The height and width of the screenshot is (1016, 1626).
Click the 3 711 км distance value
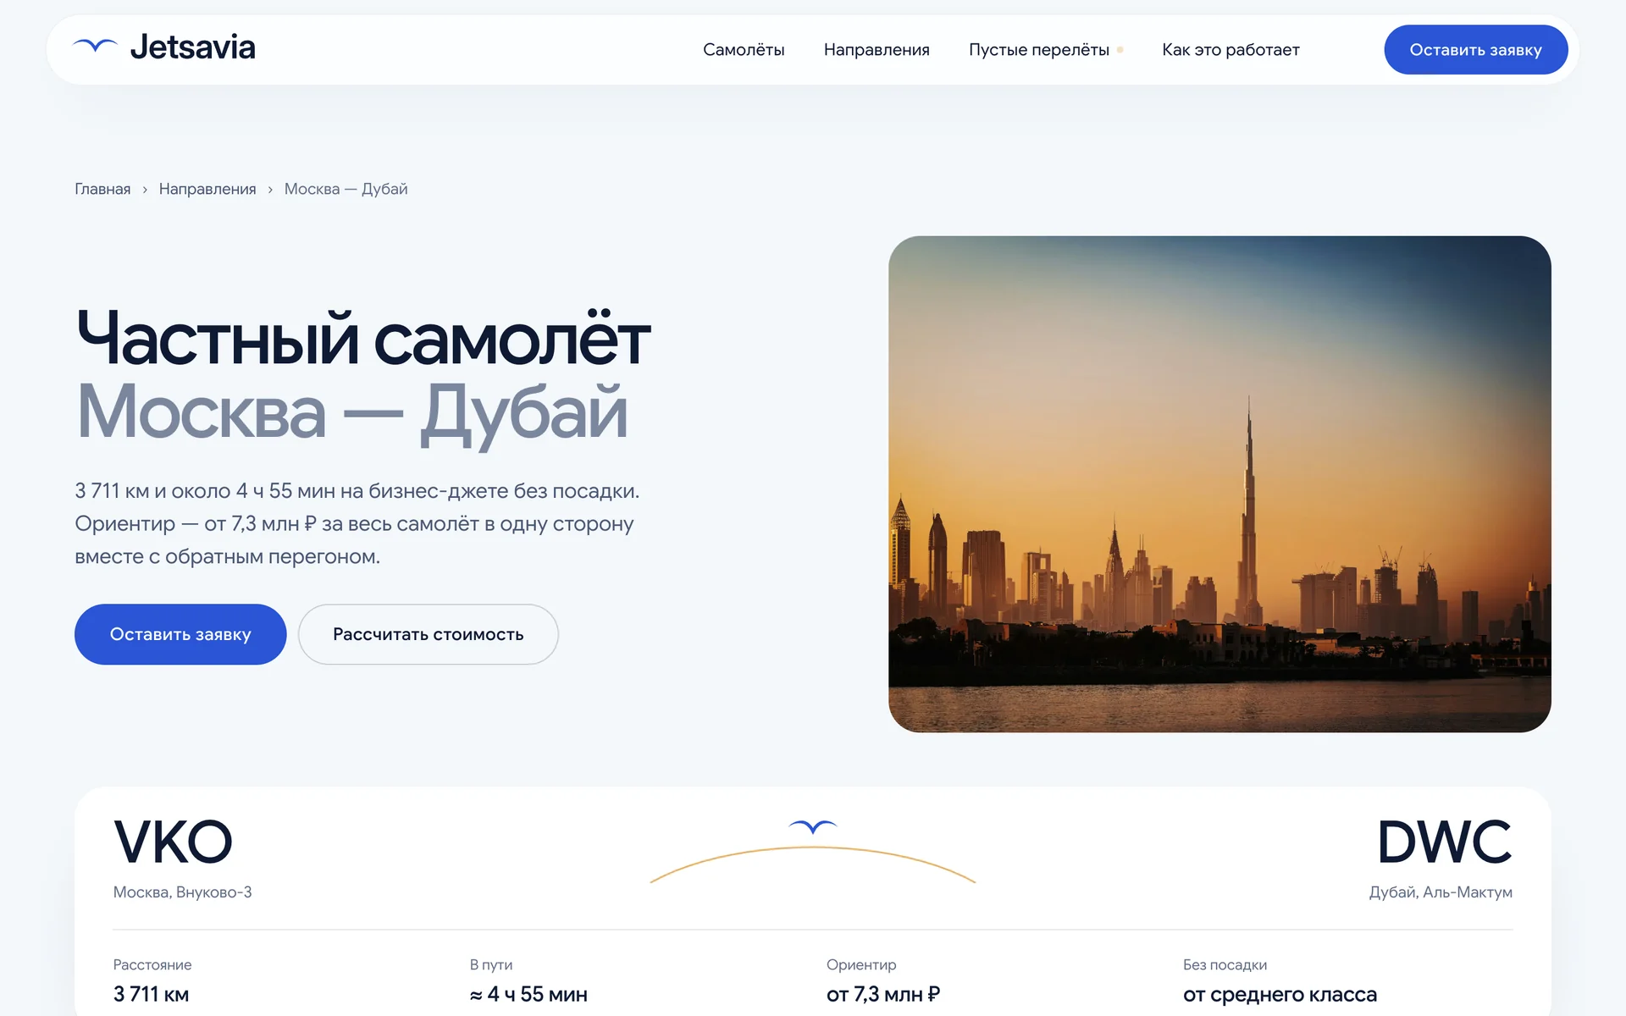coord(151,994)
